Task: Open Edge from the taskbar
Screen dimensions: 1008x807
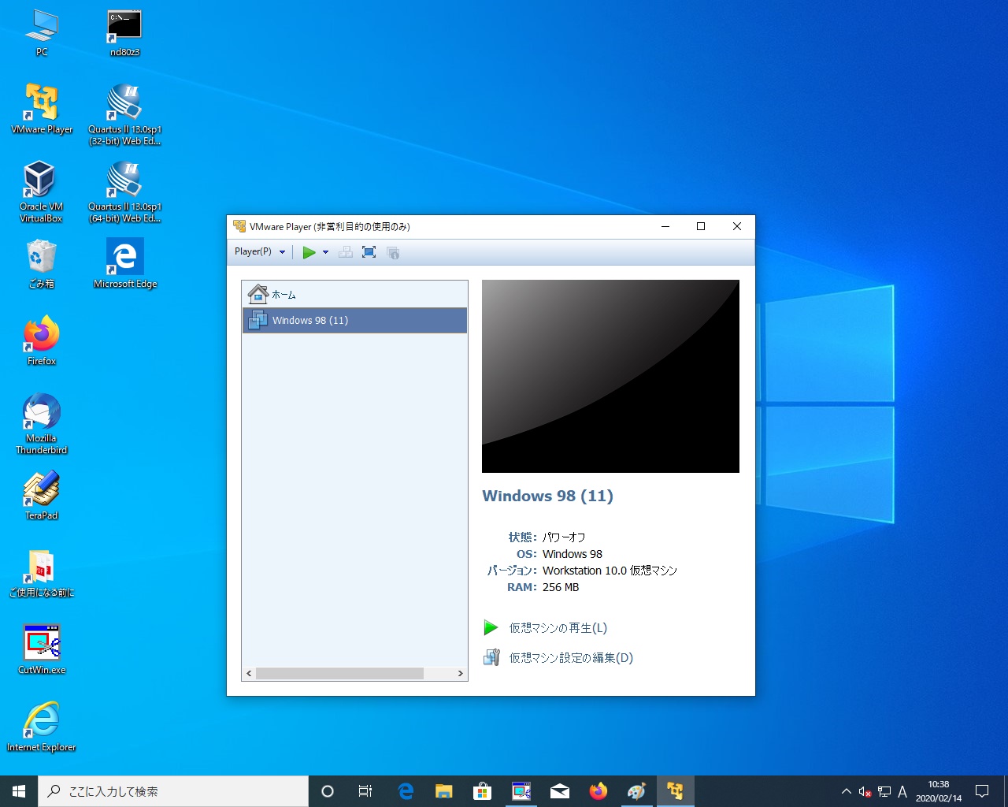Action: pos(406,791)
